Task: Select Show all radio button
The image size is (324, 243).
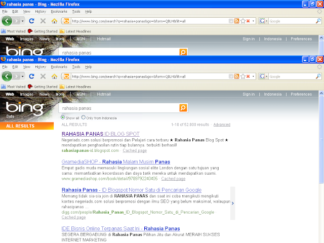Action: tap(63, 117)
